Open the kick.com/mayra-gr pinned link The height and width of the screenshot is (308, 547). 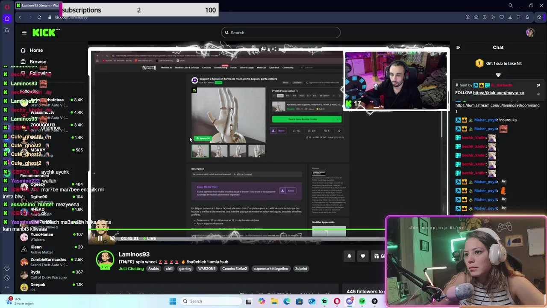coord(498,93)
